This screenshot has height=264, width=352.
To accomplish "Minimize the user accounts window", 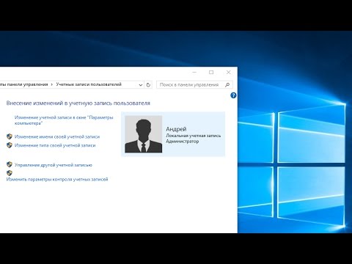I will [194, 73].
